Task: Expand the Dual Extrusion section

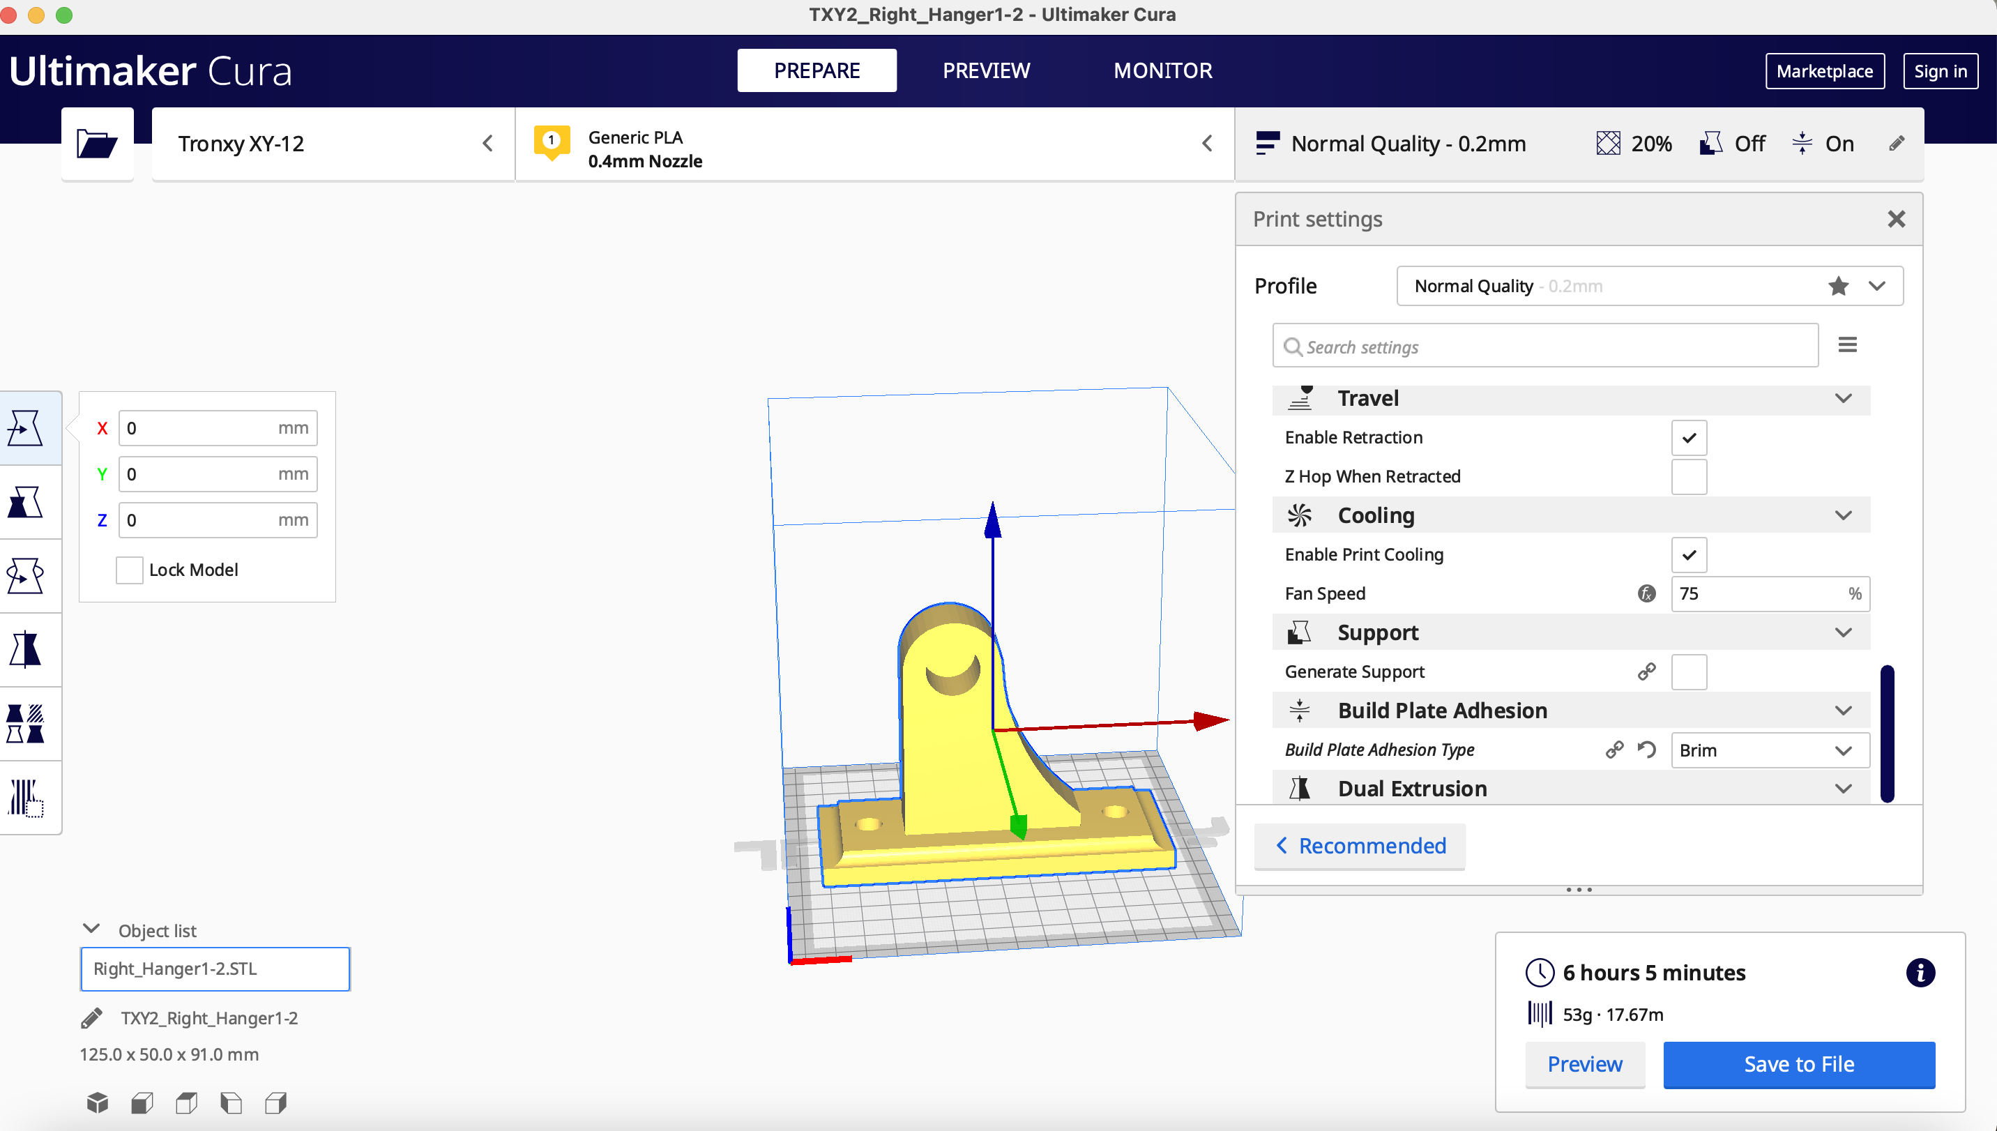Action: click(x=1843, y=788)
